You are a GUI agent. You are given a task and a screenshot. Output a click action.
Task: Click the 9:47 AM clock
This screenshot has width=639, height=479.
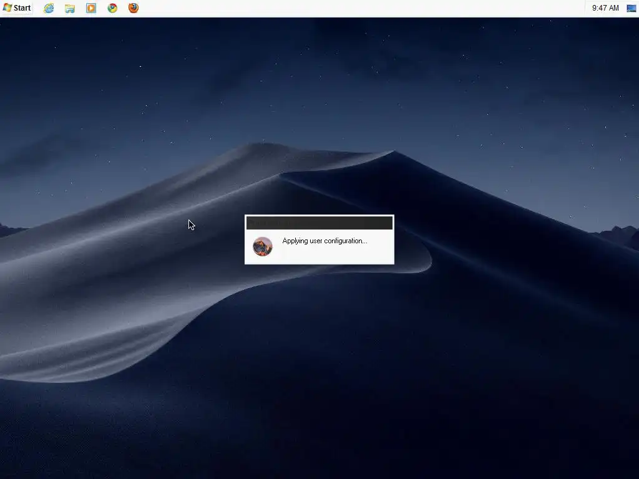605,7
